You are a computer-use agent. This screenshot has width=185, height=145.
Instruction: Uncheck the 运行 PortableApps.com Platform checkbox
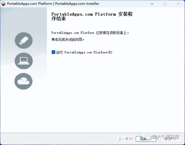coord(53,52)
